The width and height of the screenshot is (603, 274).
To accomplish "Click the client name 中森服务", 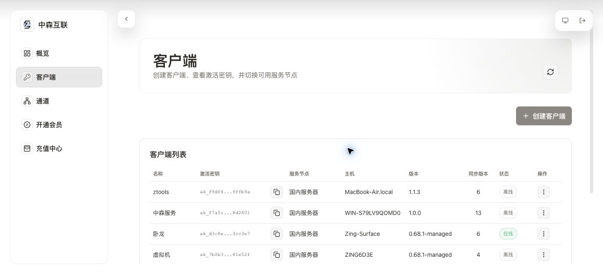I will (x=164, y=213).
